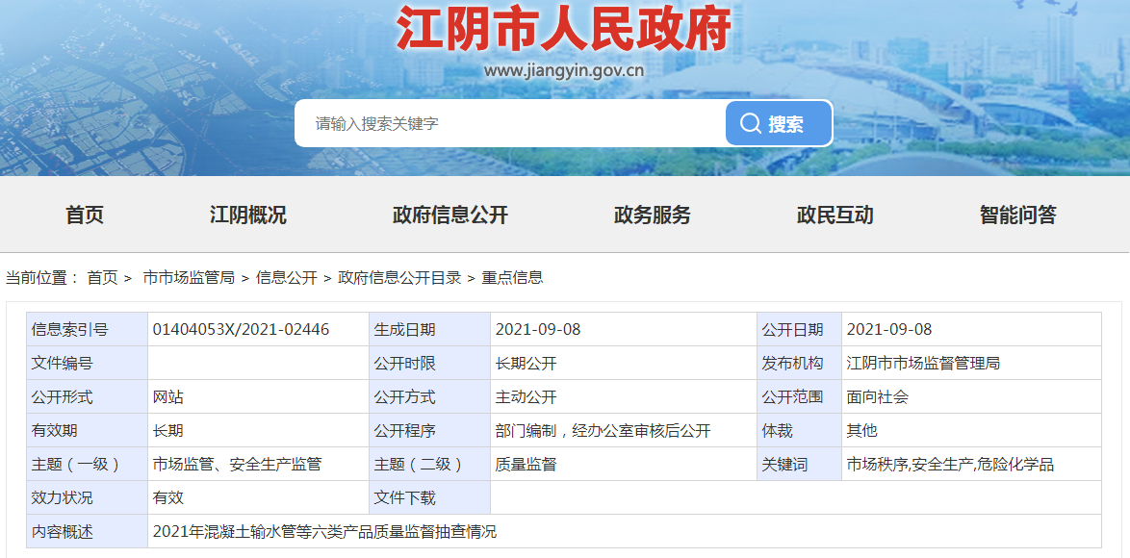
Task: Click the 公开程序 label cell
Action: tap(429, 431)
